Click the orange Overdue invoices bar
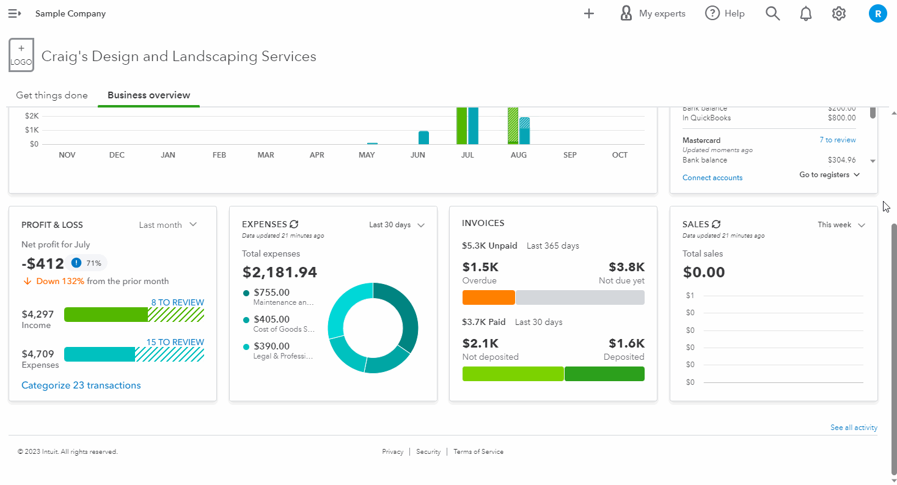Screen dimensions: 897x485 tap(488, 297)
